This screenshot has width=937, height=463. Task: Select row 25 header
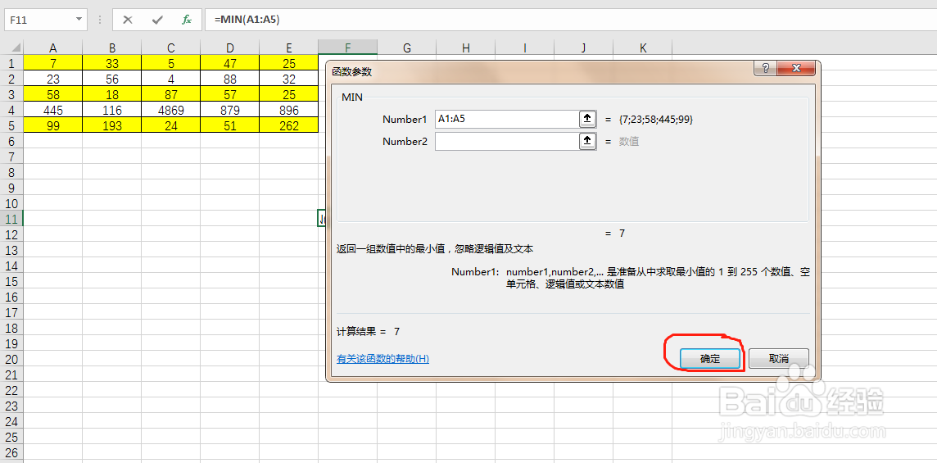[12, 437]
